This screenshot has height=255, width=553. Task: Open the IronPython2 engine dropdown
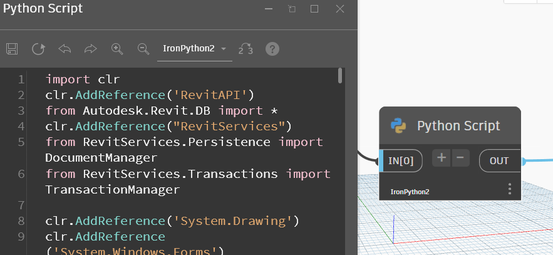pos(194,48)
